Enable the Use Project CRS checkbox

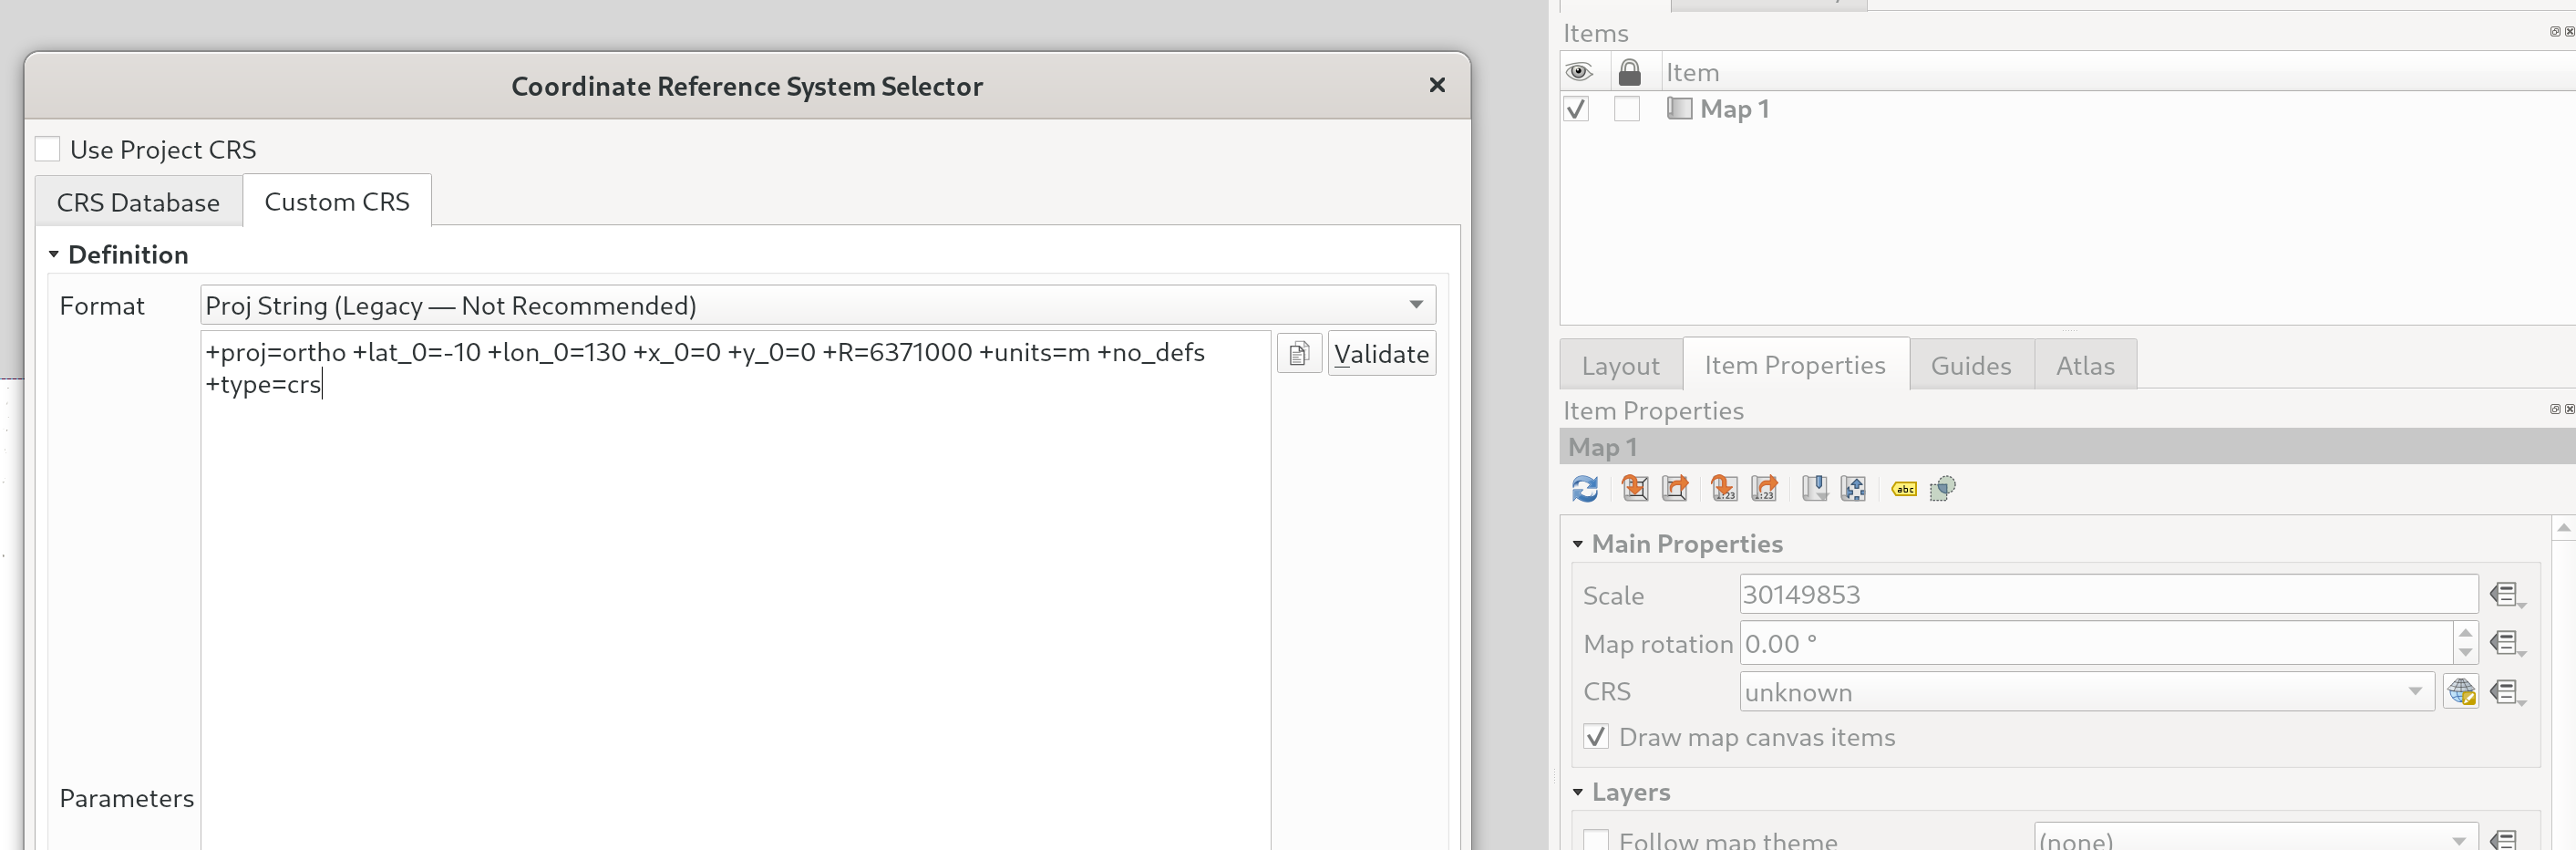(48, 150)
